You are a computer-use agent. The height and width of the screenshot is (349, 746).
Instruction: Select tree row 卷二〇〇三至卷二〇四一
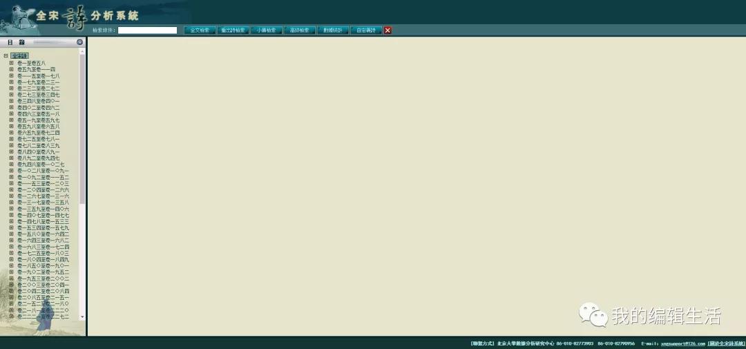44,285
